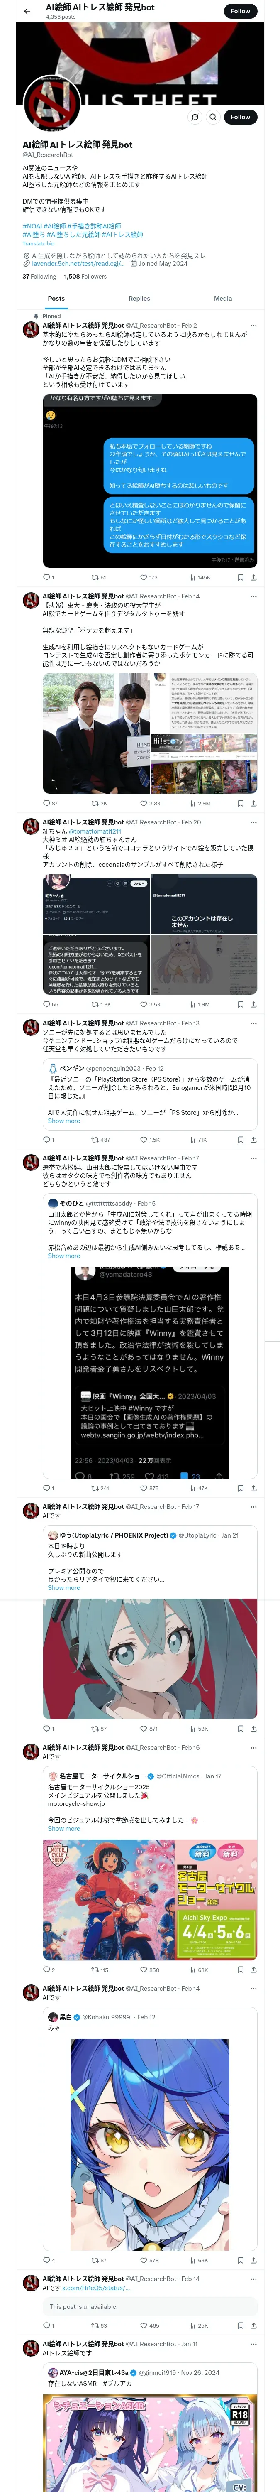
Task: Open the lavender.5ch.net profile link
Action: click(x=77, y=263)
